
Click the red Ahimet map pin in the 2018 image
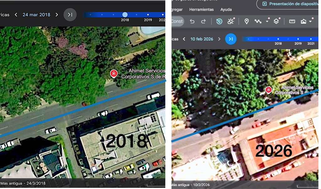[113, 74]
